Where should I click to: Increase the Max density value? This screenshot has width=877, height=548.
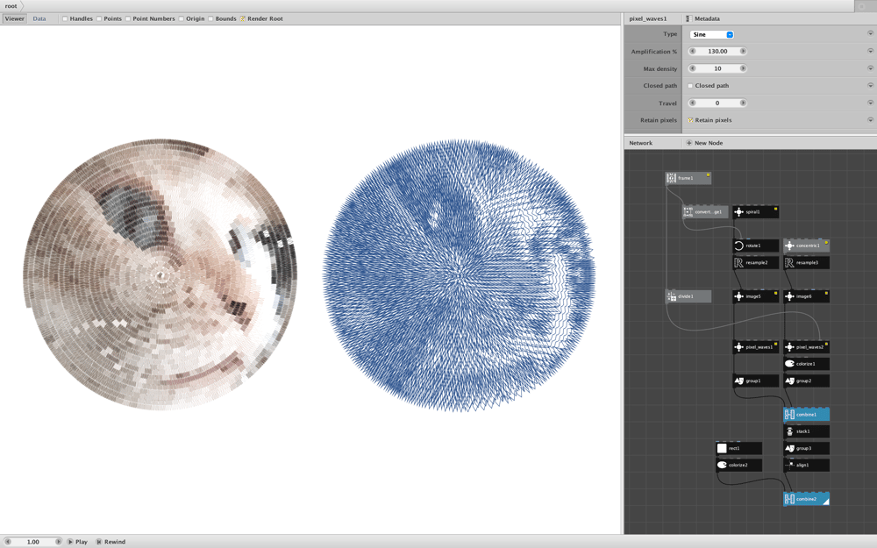point(743,68)
